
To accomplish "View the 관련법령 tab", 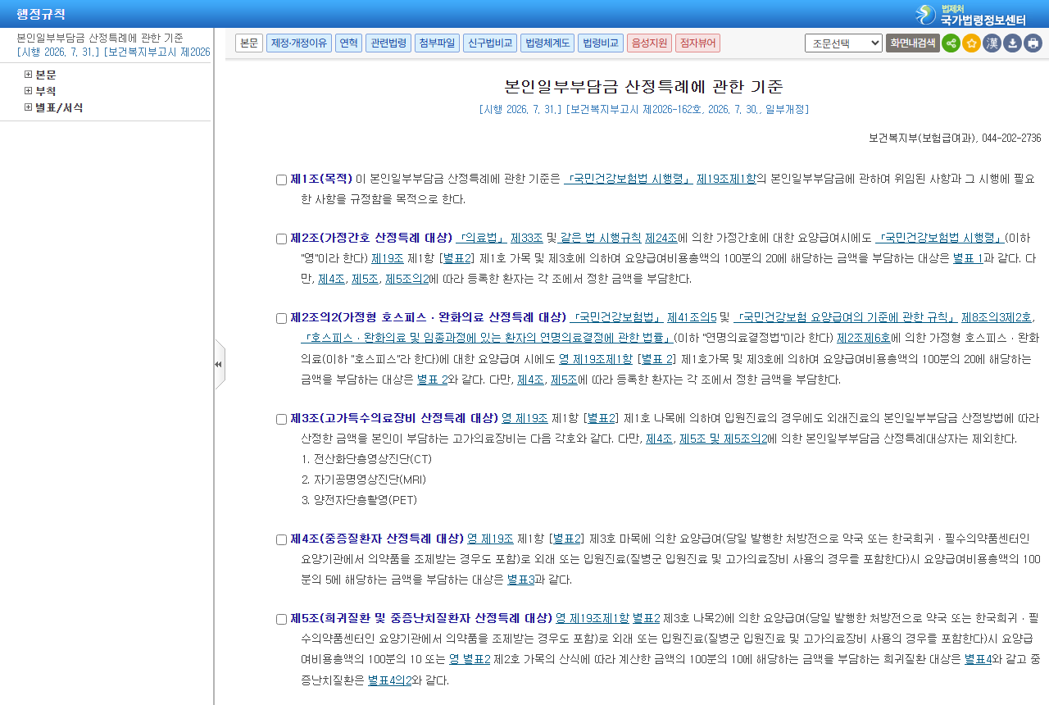I will (x=388, y=43).
